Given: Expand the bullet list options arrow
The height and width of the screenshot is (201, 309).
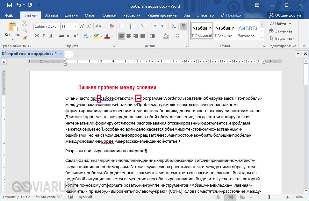Looking at the screenshot, I should [127, 26].
